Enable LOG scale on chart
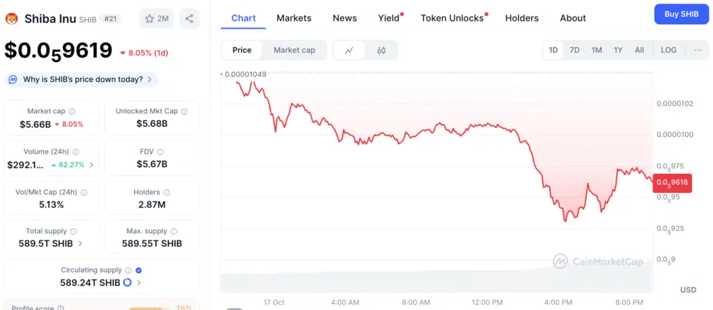 668,50
